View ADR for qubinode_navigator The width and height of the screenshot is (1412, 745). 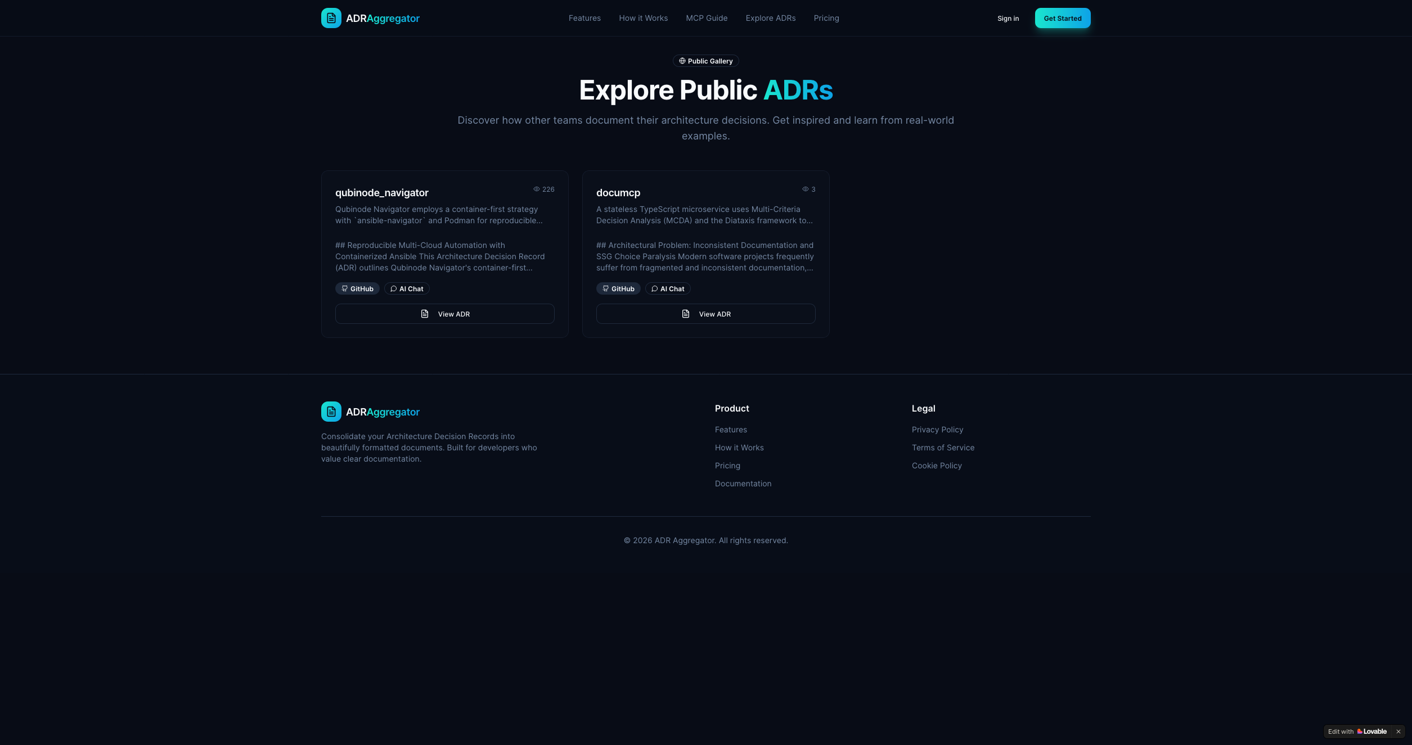tap(444, 314)
